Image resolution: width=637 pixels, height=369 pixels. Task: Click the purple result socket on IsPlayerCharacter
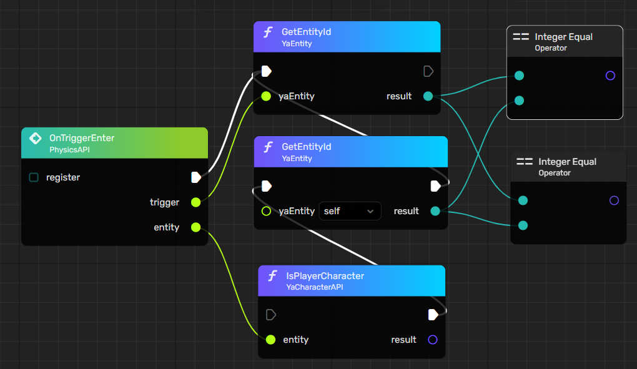pos(432,340)
